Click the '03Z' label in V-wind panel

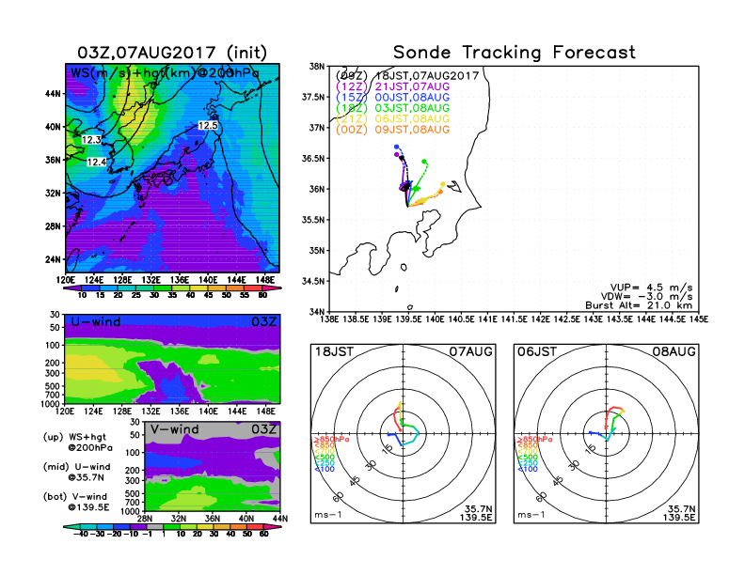pyautogui.click(x=263, y=429)
